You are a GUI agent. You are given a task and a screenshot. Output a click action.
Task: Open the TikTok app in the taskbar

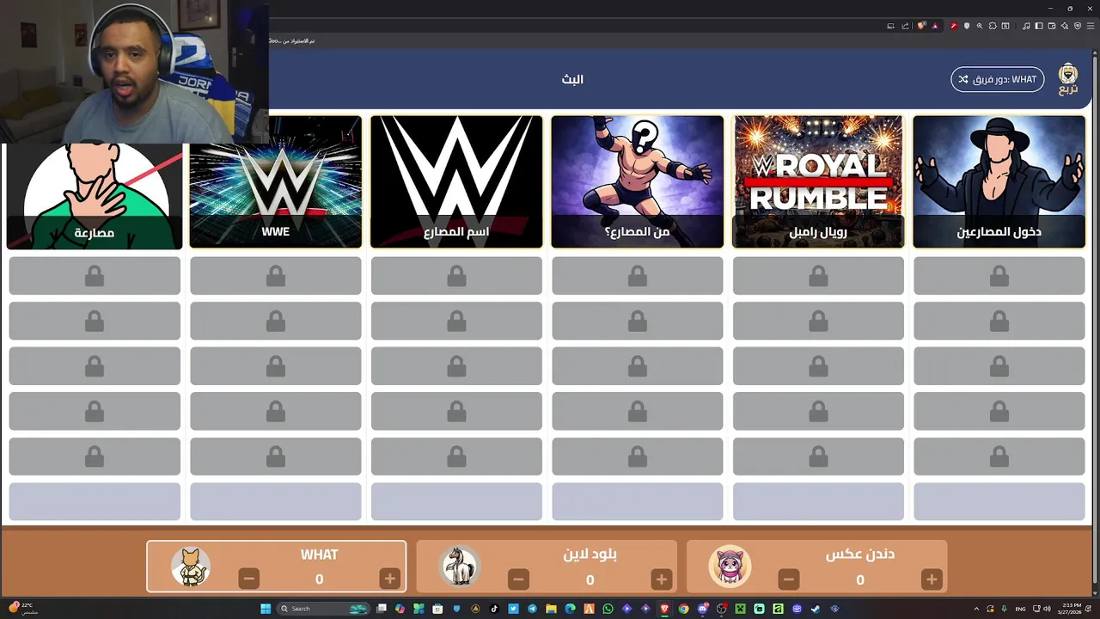(x=494, y=609)
